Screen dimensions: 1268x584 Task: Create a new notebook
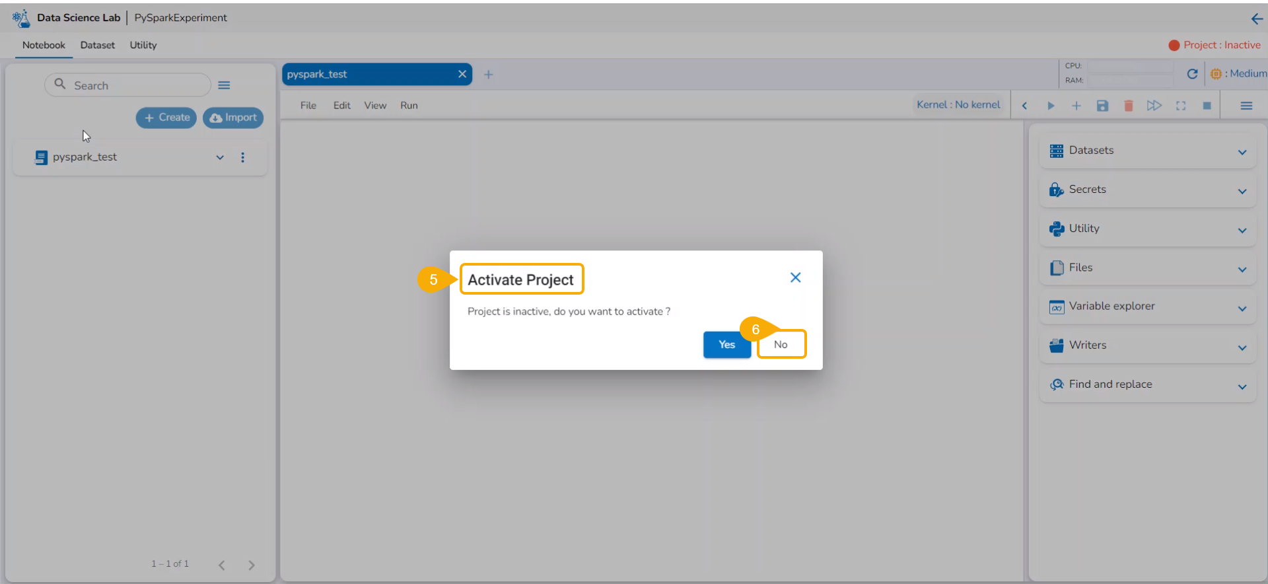(166, 118)
